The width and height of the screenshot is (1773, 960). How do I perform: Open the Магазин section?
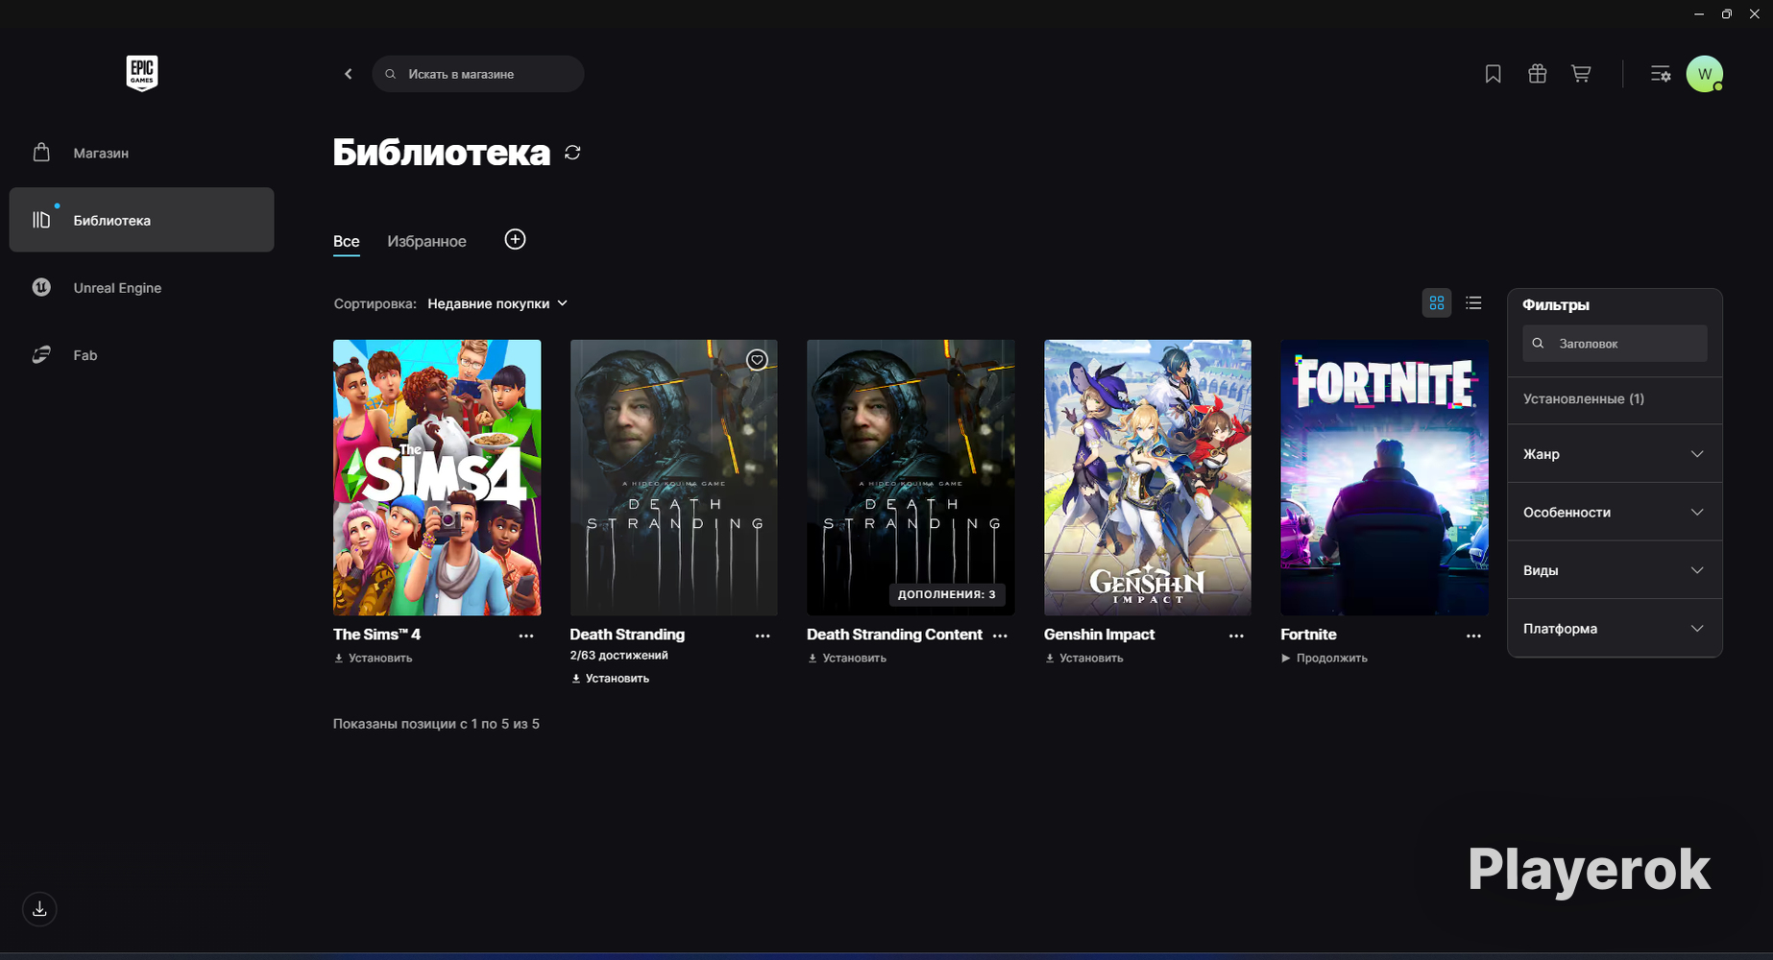(x=141, y=153)
